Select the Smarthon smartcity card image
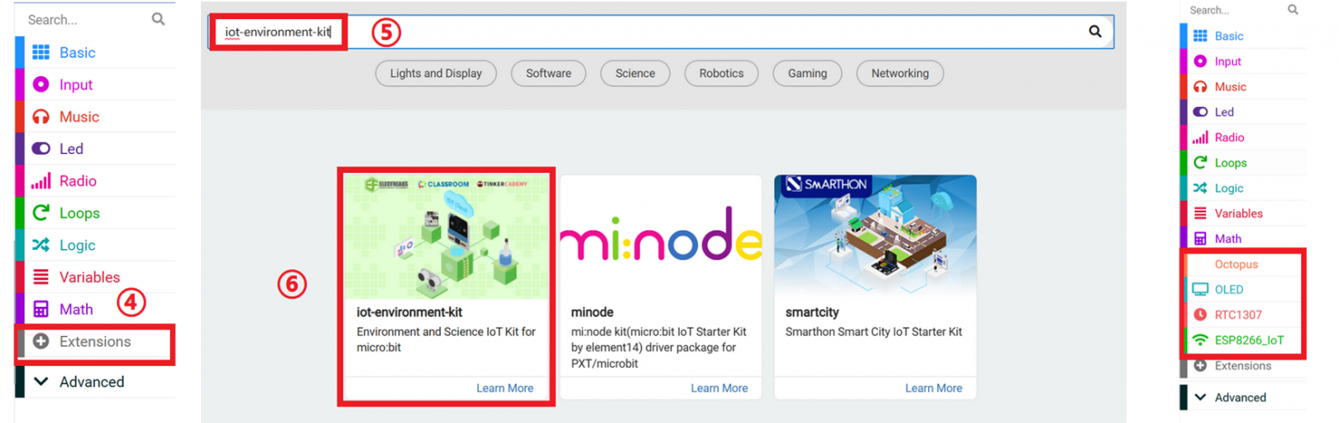This screenshot has height=423, width=1339. tap(875, 237)
